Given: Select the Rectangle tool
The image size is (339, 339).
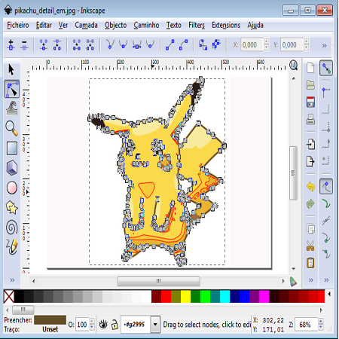Looking at the screenshot, I should (x=11, y=148).
